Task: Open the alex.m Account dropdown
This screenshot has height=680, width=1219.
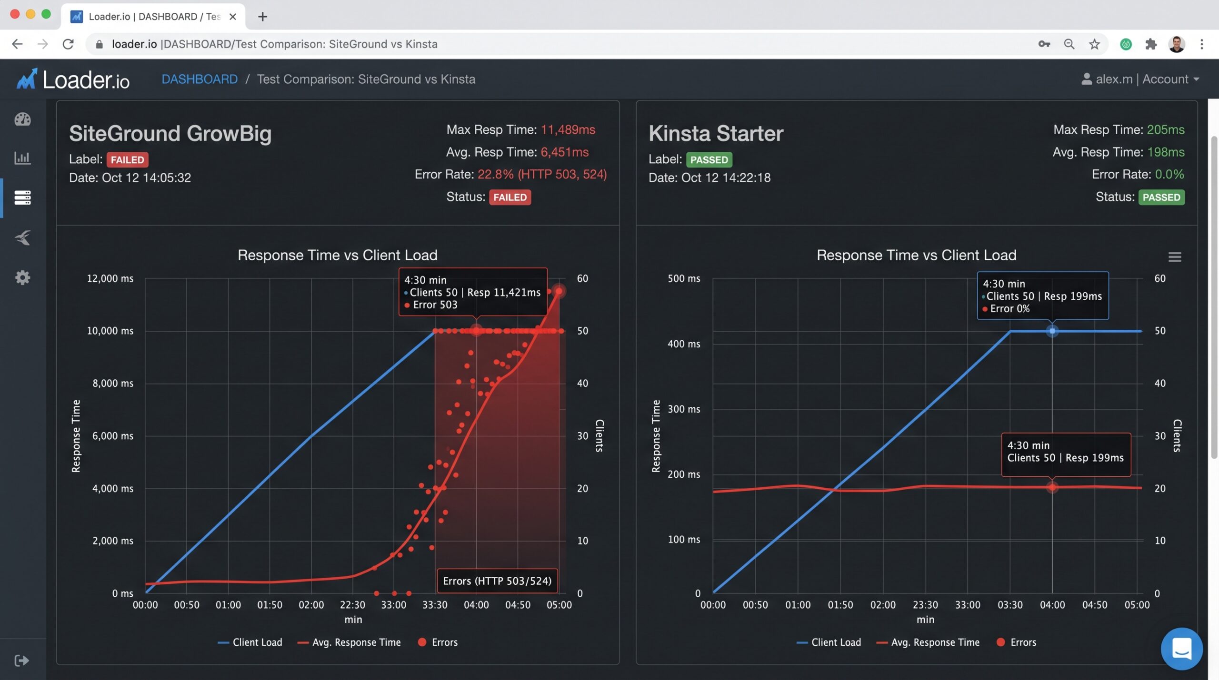Action: click(1140, 79)
